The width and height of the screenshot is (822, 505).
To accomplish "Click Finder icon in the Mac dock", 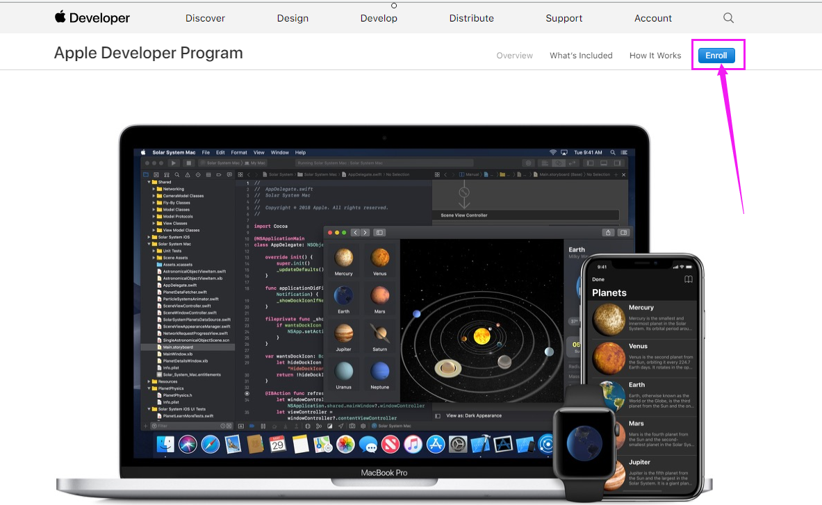I will click(165, 445).
